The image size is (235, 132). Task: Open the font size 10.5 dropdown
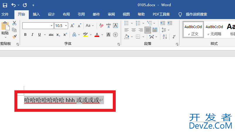66,26
